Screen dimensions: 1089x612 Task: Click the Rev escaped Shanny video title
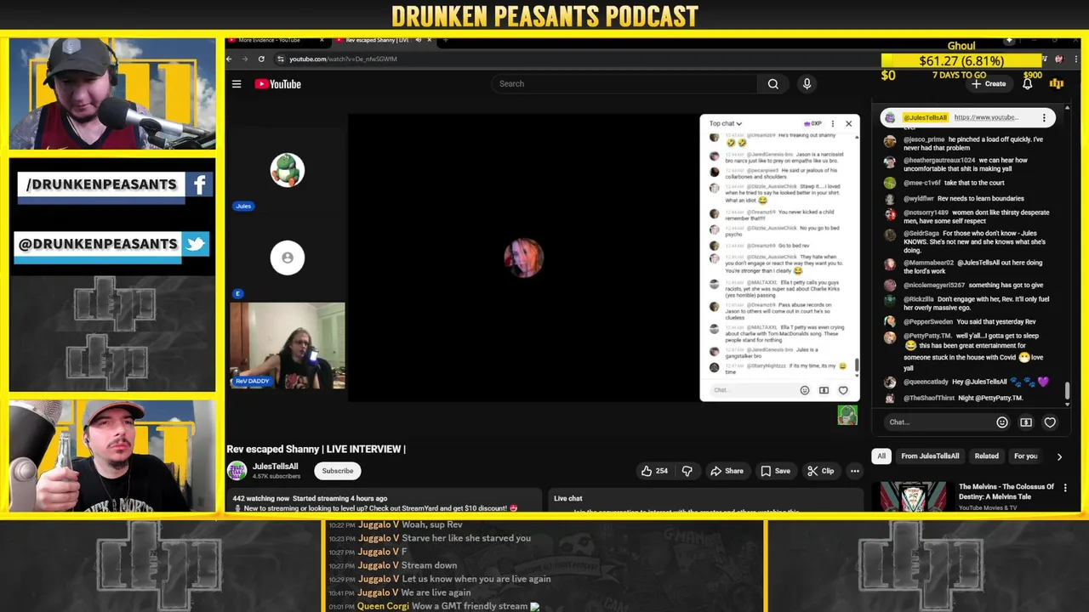point(316,449)
